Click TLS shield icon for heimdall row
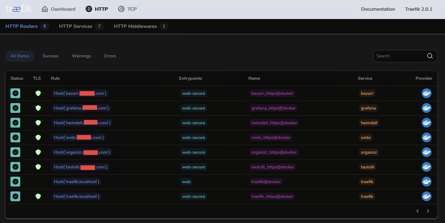Screen dimensions: 445x223 (38, 123)
